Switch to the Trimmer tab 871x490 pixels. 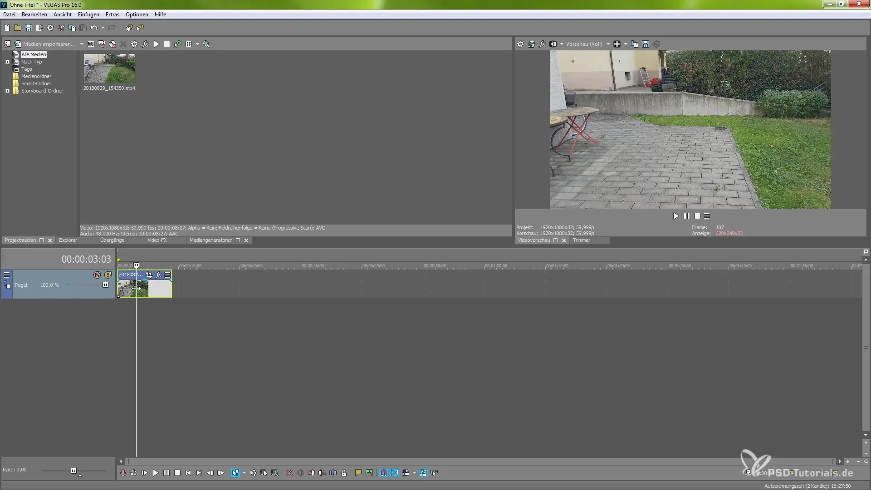582,240
